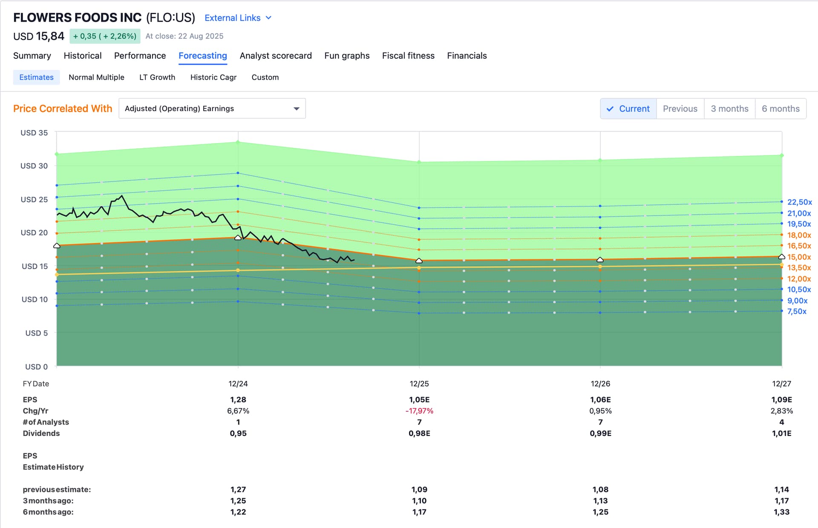
Task: Click the yellow dividend dot at 12/26
Action: [x=600, y=267]
